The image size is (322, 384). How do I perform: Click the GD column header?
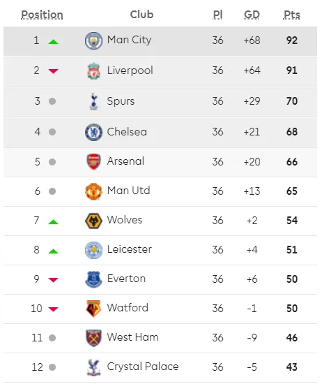pos(252,15)
